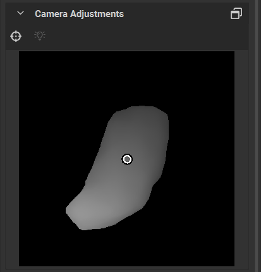Click black background above the gray shape

pyautogui.click(x=126, y=78)
